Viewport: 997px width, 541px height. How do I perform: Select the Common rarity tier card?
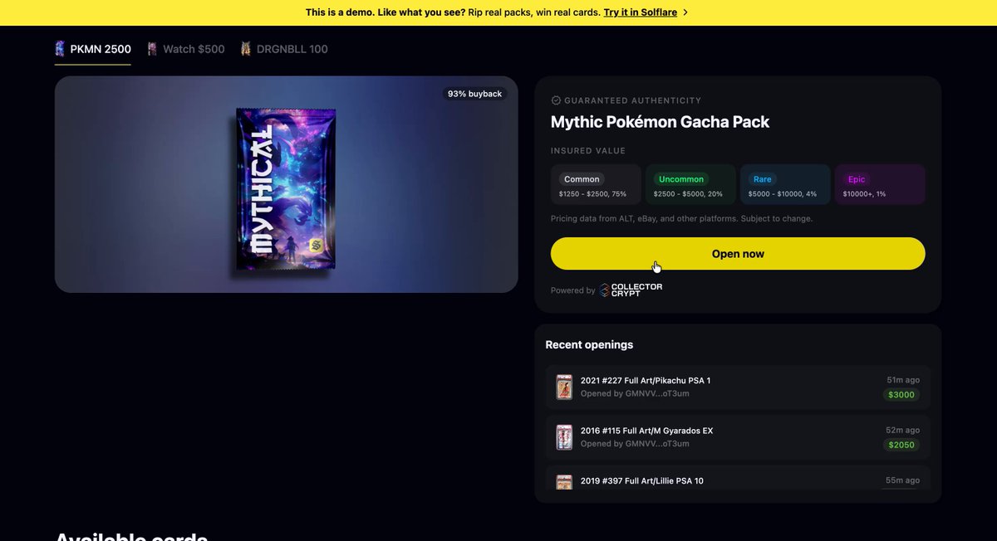coord(596,185)
